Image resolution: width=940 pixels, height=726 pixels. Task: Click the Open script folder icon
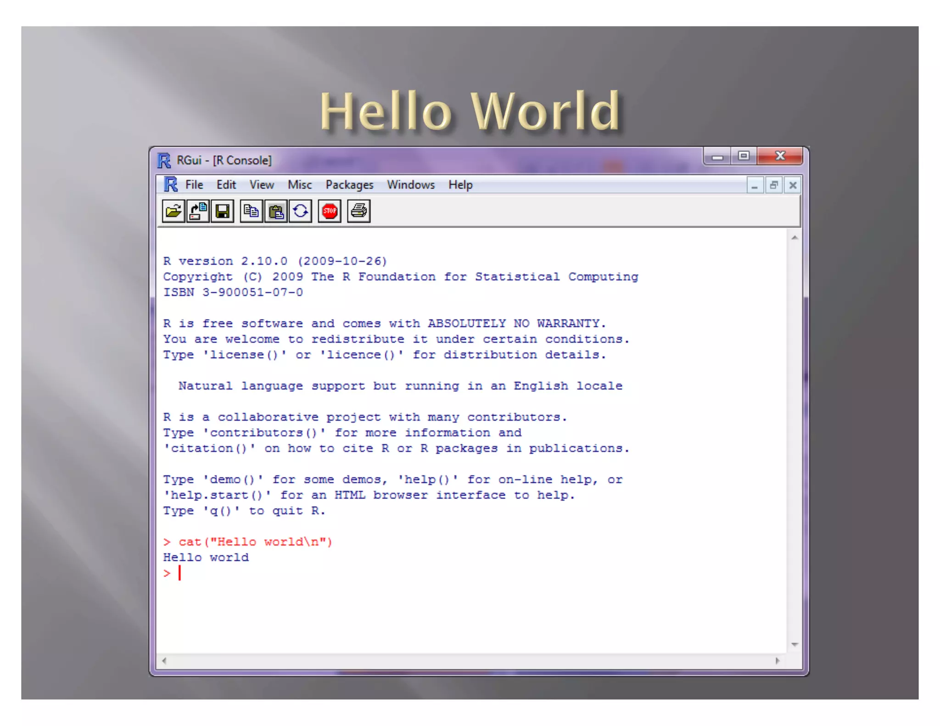[x=173, y=211]
